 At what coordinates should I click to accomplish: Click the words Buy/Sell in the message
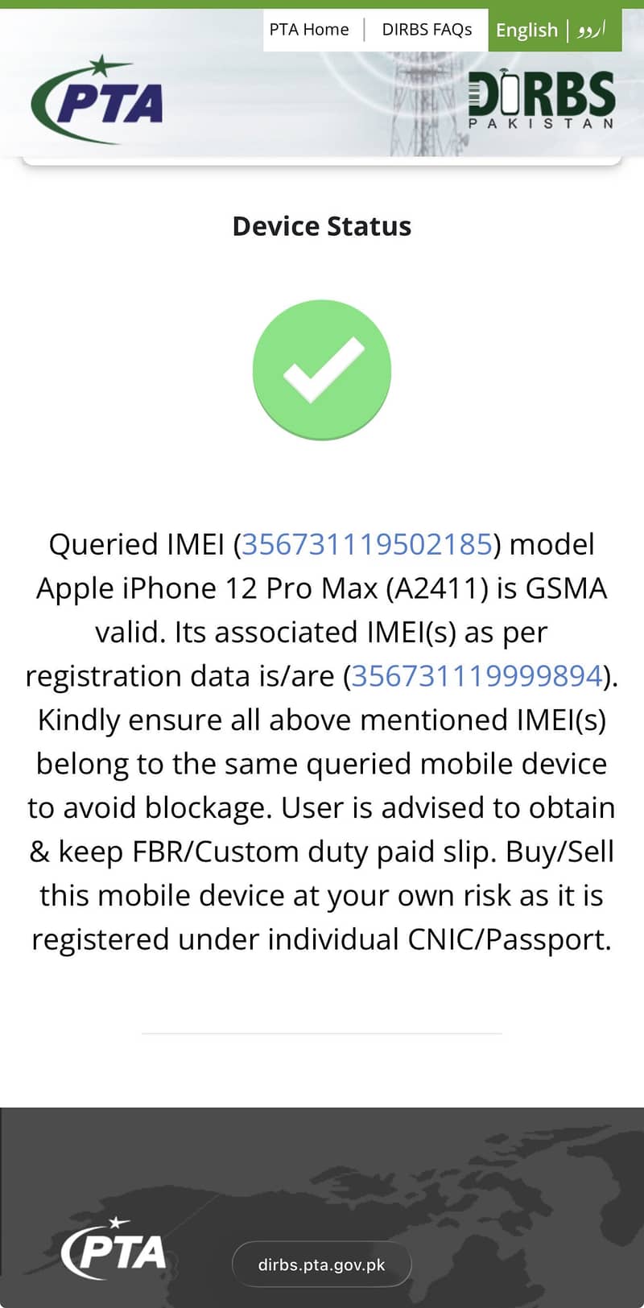coord(559,852)
